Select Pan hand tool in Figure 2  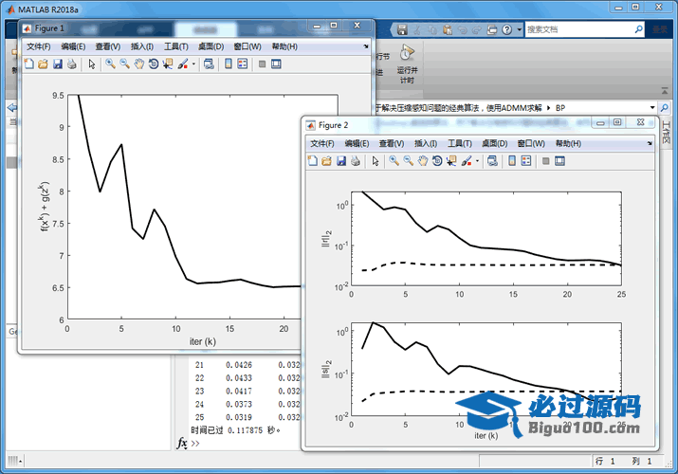pos(423,161)
